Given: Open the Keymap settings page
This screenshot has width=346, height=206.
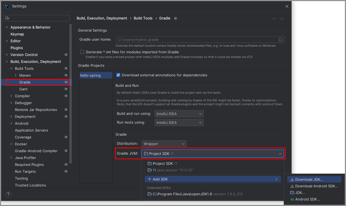Looking at the screenshot, I should pos(17,34).
